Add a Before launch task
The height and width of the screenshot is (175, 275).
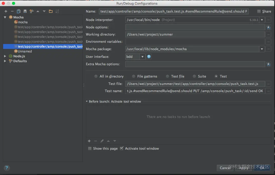coord(89,141)
